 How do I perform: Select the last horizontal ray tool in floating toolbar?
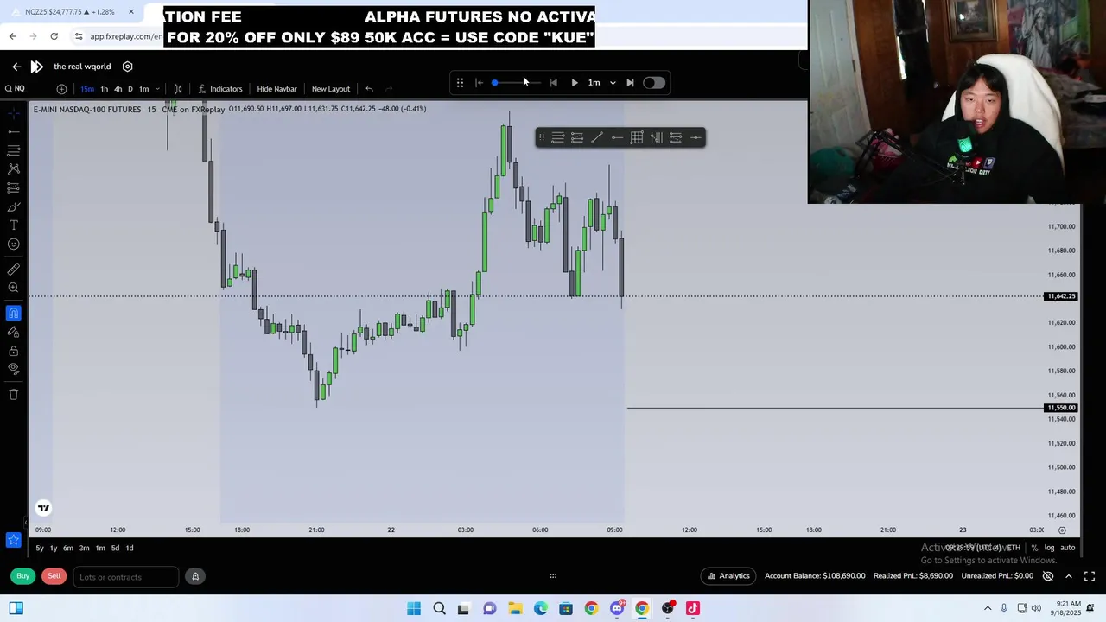(696, 137)
